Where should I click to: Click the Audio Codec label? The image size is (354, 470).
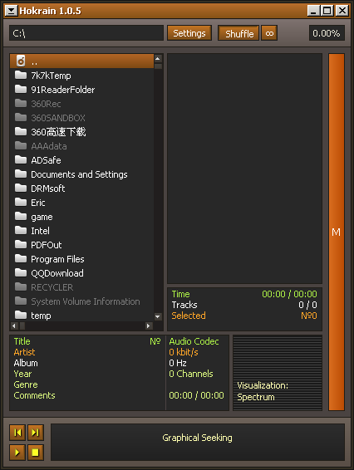coord(194,341)
